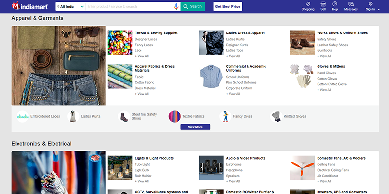Image resolution: width=389 pixels, height=194 pixels.
Task: Open the Ladies Dress & Apparel thumbnail
Action: coord(211,43)
